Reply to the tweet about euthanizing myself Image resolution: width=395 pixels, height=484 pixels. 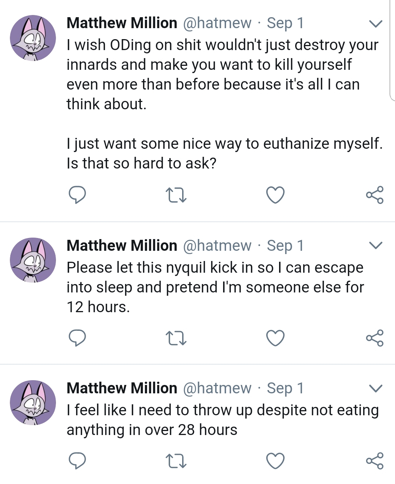[x=77, y=194]
